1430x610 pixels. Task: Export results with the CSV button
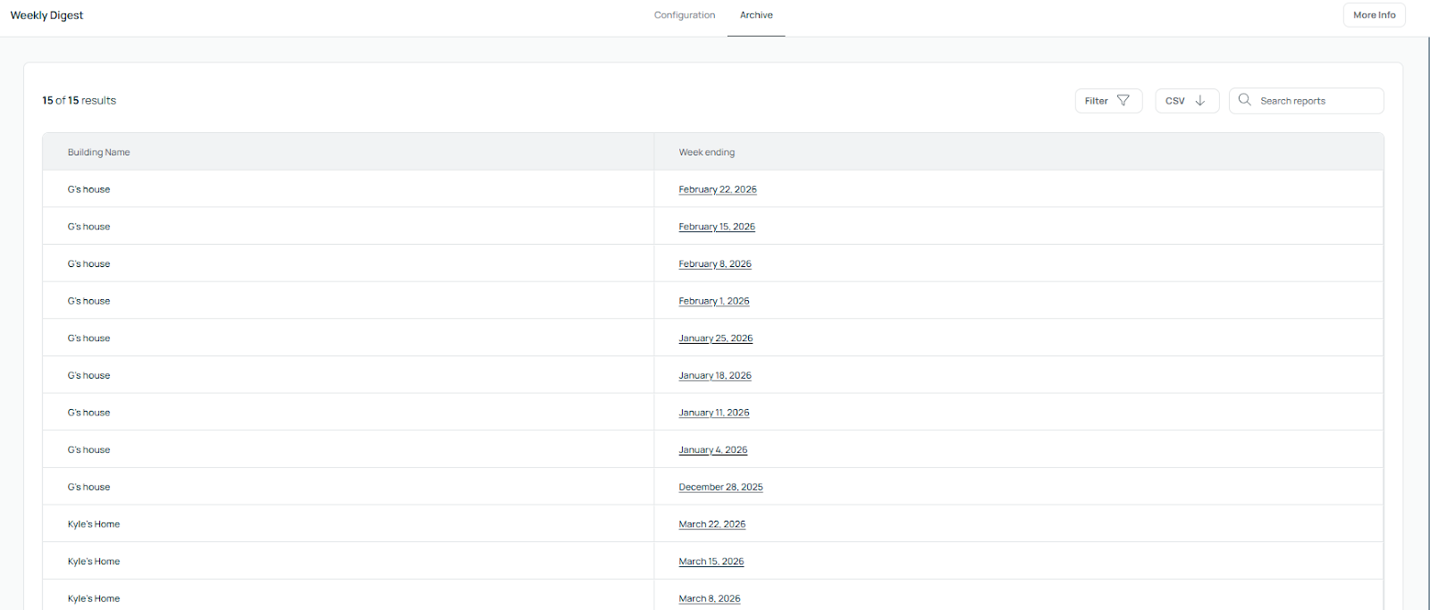[1186, 101]
